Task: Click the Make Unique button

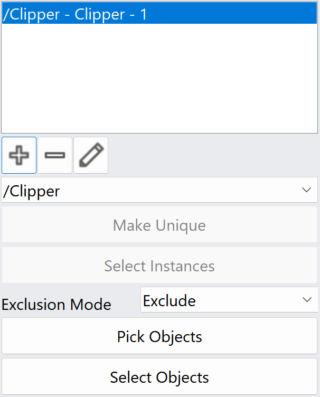Action: point(159,225)
